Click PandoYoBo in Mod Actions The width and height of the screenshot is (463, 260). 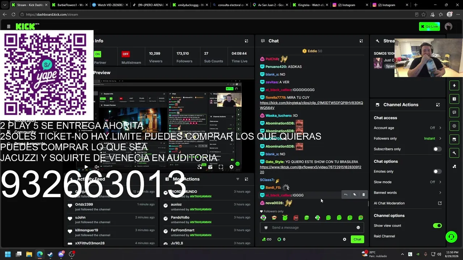point(180,217)
